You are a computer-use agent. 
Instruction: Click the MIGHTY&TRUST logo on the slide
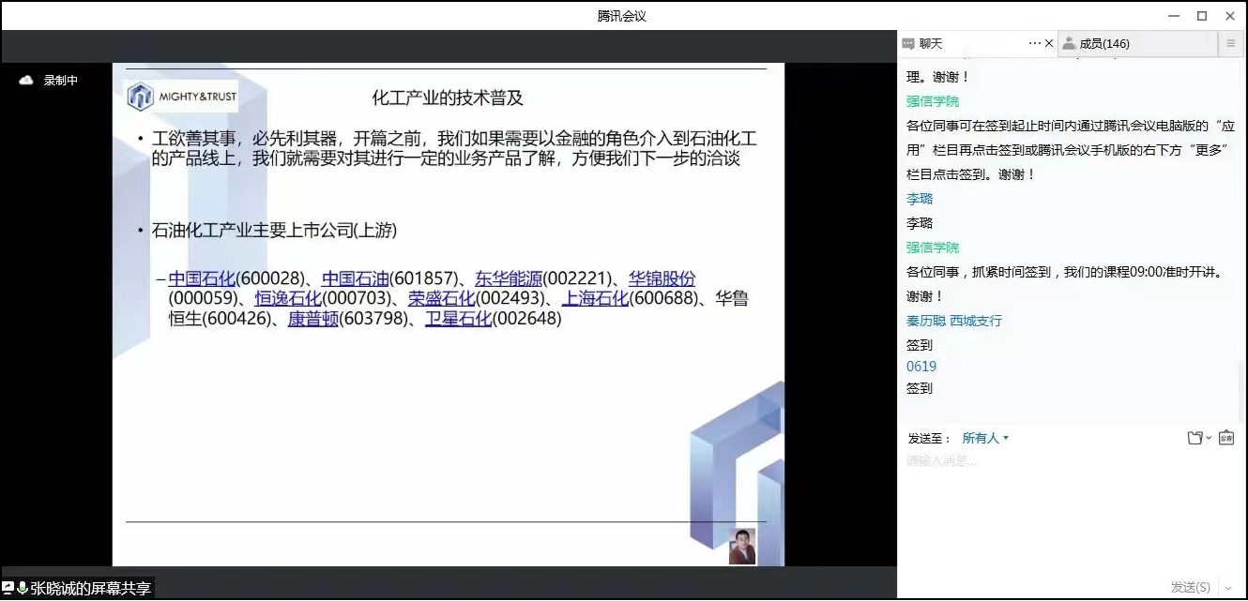coord(182,97)
